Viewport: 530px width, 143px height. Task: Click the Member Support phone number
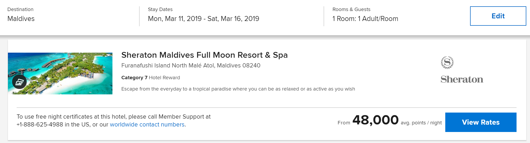point(40,125)
